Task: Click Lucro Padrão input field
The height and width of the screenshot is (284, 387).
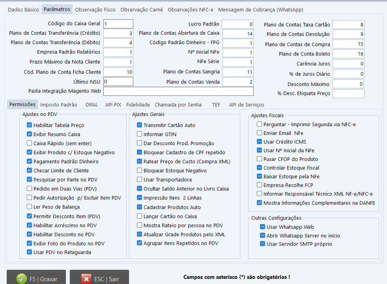Action: point(237,24)
